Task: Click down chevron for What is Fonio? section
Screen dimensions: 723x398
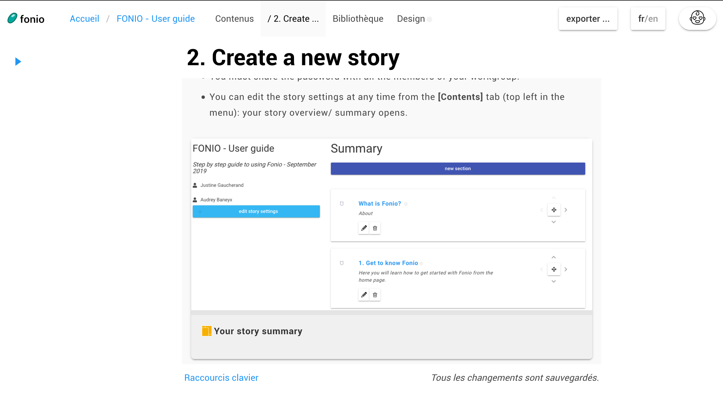Action: point(554,222)
